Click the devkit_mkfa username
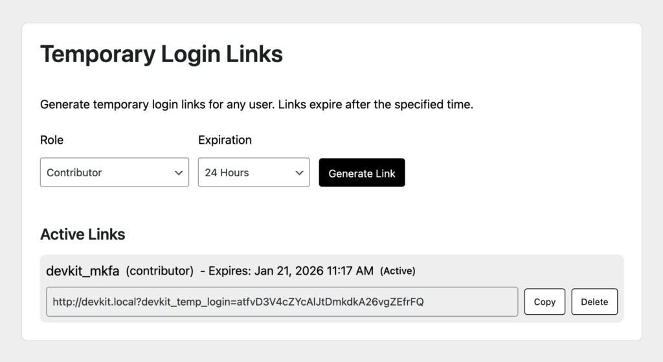Viewport: 663px width, 362px height. [83, 271]
